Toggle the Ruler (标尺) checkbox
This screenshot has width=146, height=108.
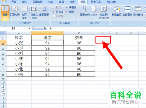53,7
